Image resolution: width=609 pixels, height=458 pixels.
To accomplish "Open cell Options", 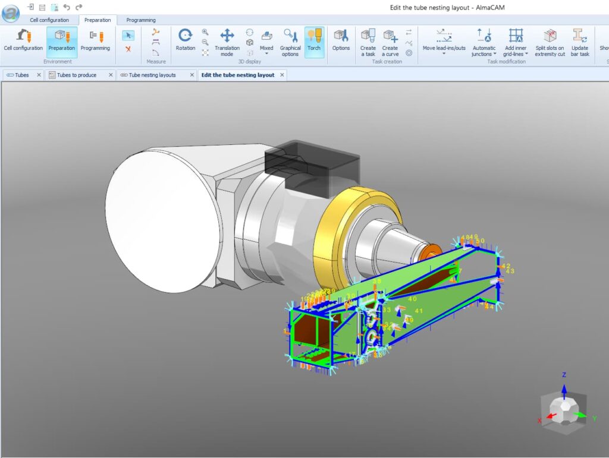I will pos(341,43).
